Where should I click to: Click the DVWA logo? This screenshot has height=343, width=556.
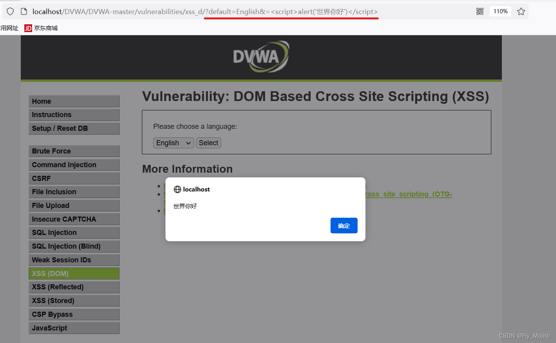tap(261, 57)
